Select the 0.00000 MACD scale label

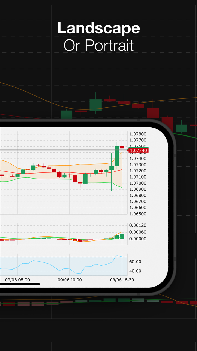tap(138, 239)
